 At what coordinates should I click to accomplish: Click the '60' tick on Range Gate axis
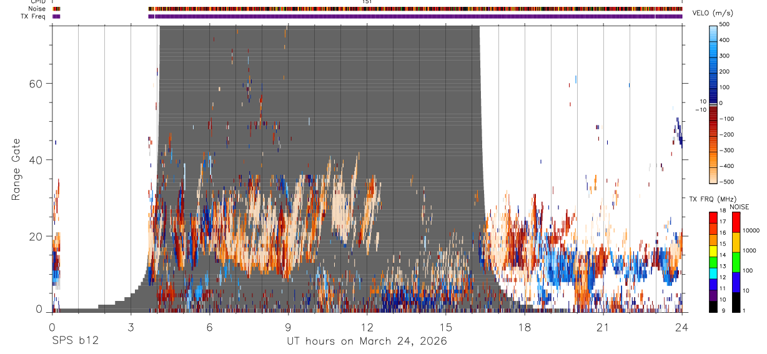[37, 83]
